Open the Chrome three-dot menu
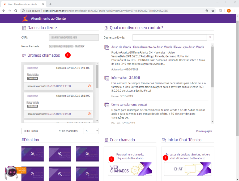 (235, 11)
